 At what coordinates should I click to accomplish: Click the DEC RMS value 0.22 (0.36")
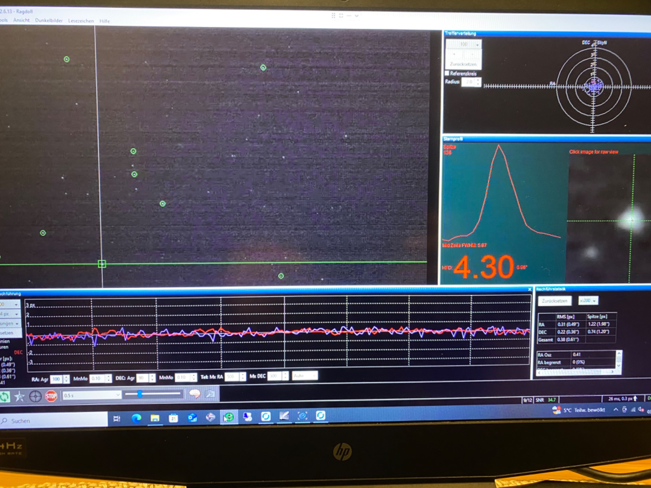(x=568, y=332)
